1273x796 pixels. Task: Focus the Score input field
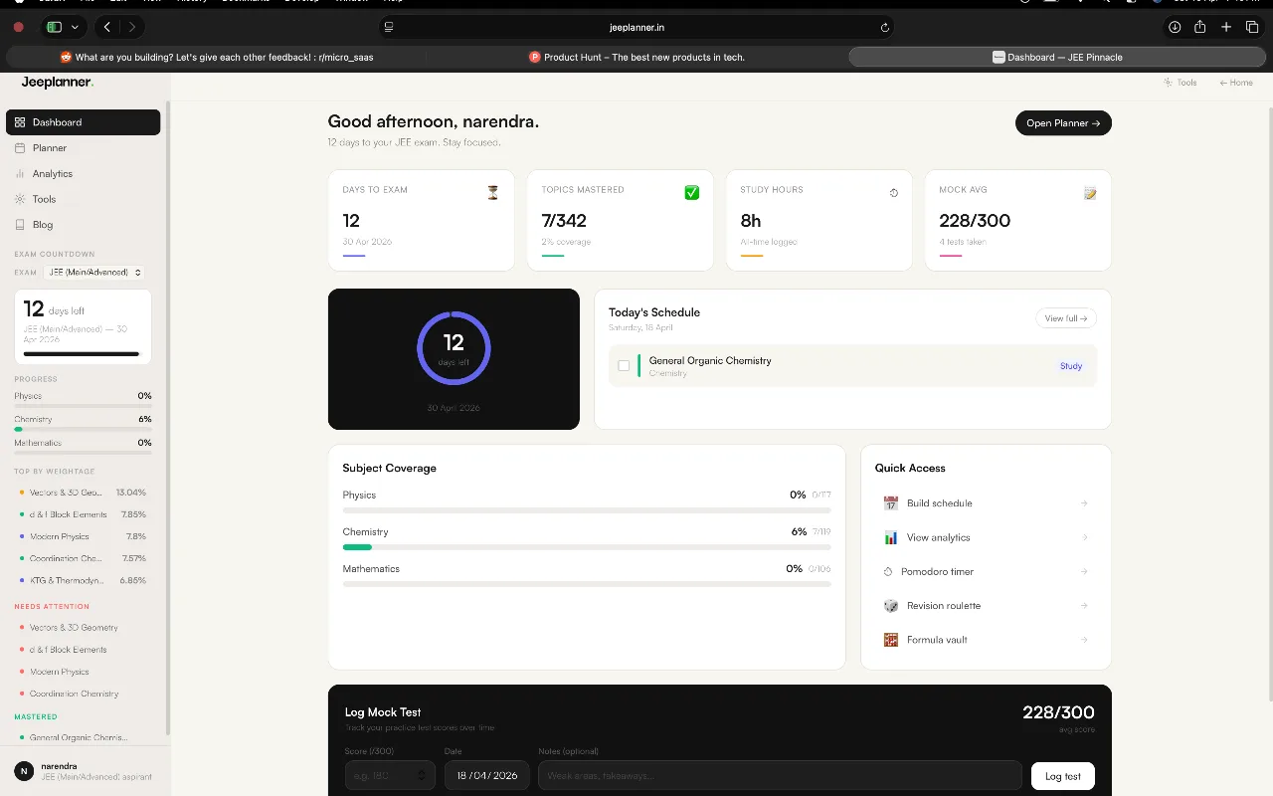click(390, 775)
